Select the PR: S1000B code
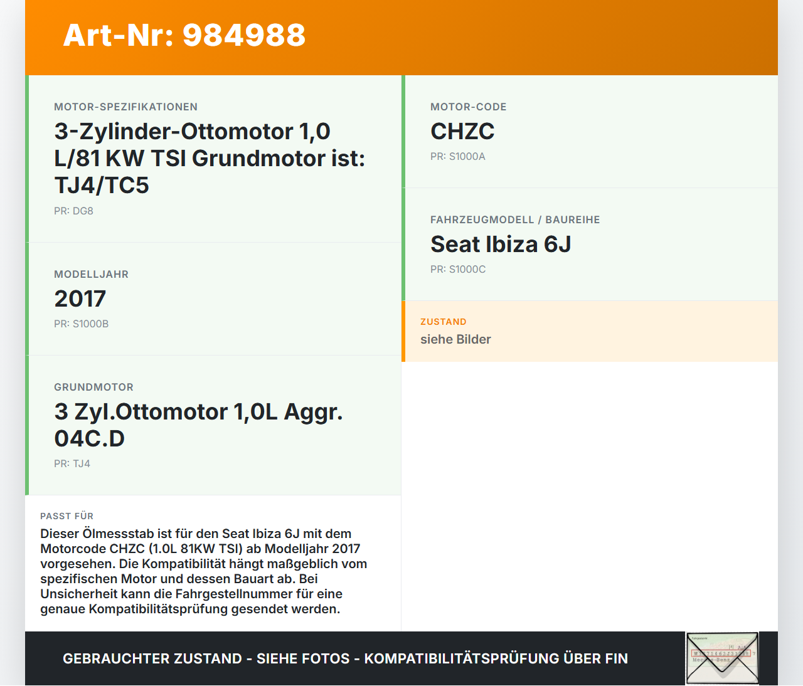This screenshot has height=686, width=803. [82, 324]
